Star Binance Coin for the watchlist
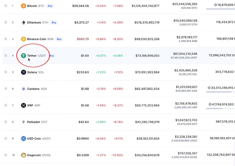This screenshot has width=235, height=166. tap(6, 39)
